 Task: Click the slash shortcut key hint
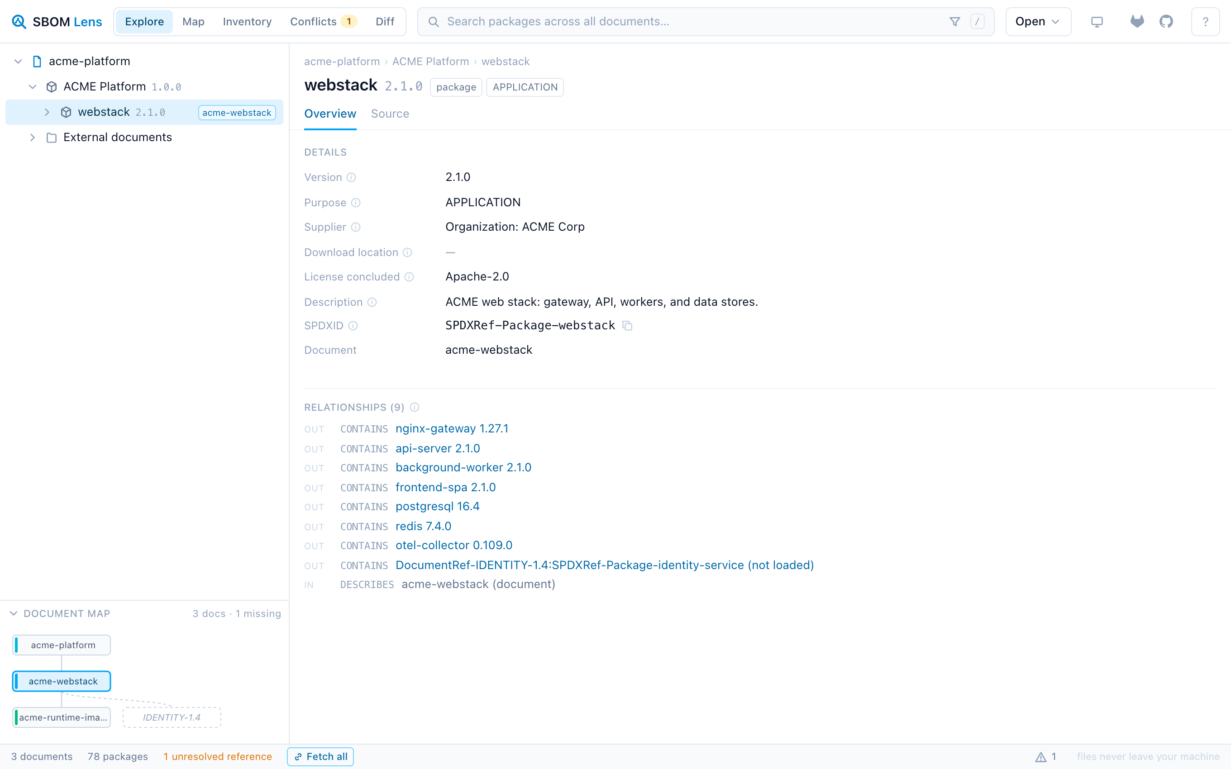coord(977,21)
